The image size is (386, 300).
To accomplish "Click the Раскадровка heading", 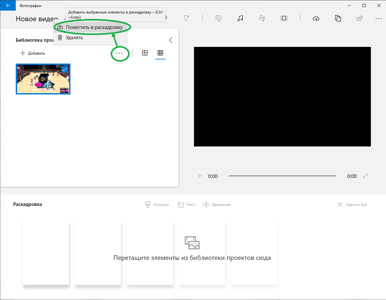I will [x=28, y=204].
